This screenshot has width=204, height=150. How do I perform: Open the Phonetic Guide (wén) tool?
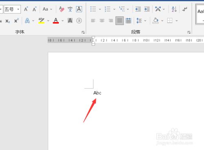[x=70, y=9]
